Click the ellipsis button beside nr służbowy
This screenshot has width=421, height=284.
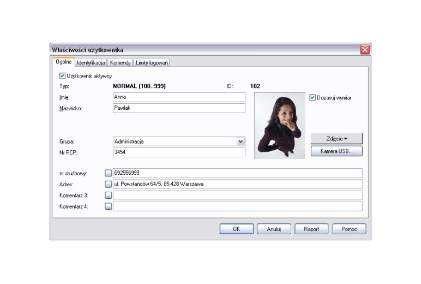(108, 173)
